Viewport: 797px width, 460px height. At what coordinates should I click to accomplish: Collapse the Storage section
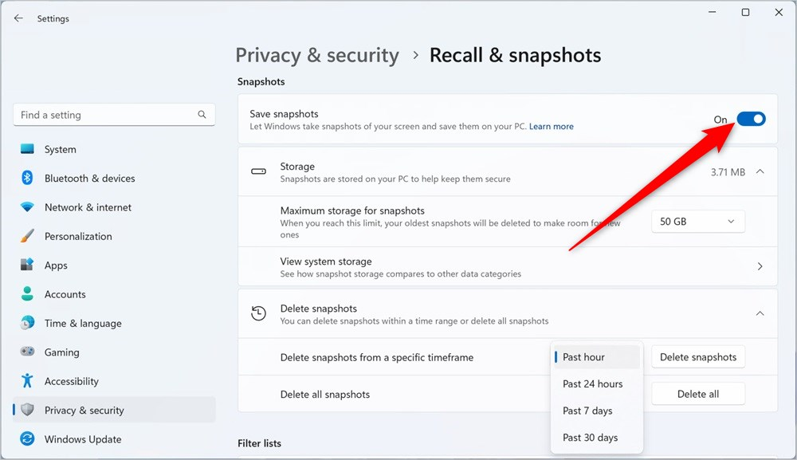pos(760,171)
